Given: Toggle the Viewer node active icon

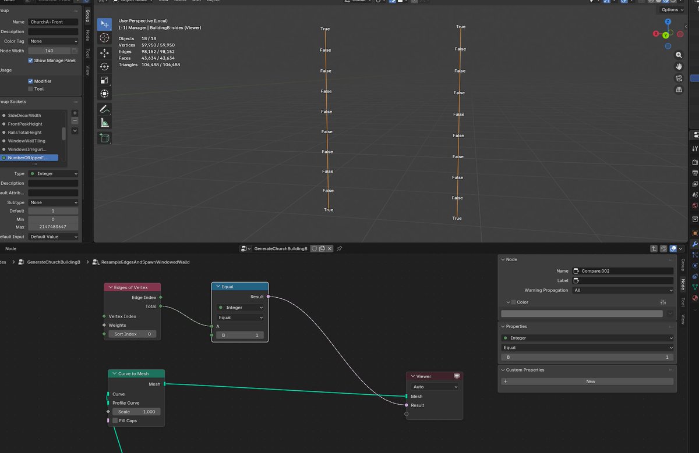Looking at the screenshot, I should (x=457, y=376).
